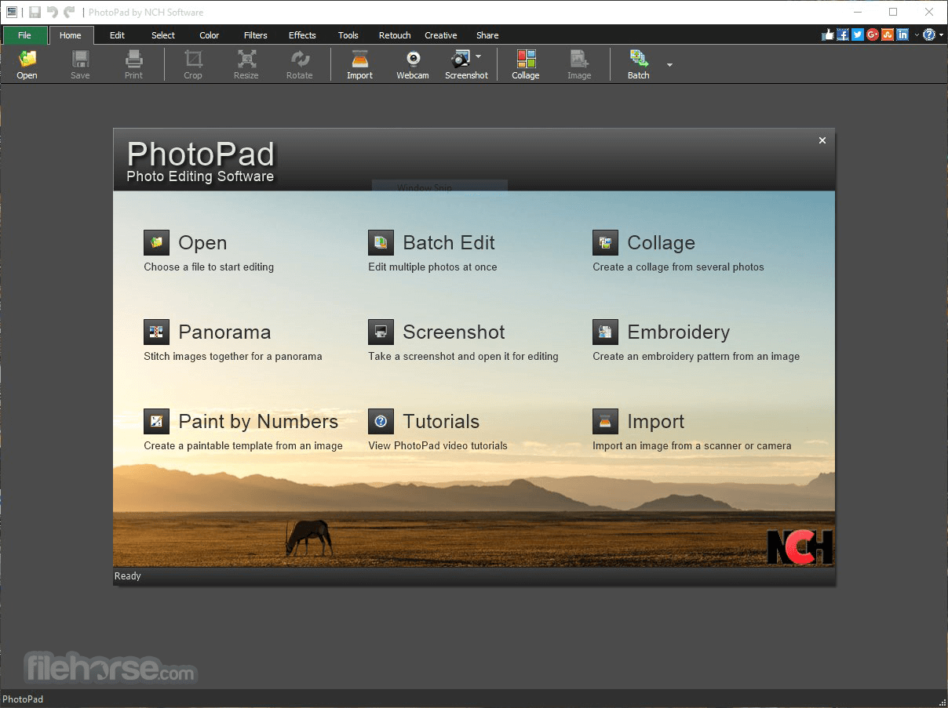Click the Batch Edit heading
The width and height of the screenshot is (948, 708).
coord(449,243)
